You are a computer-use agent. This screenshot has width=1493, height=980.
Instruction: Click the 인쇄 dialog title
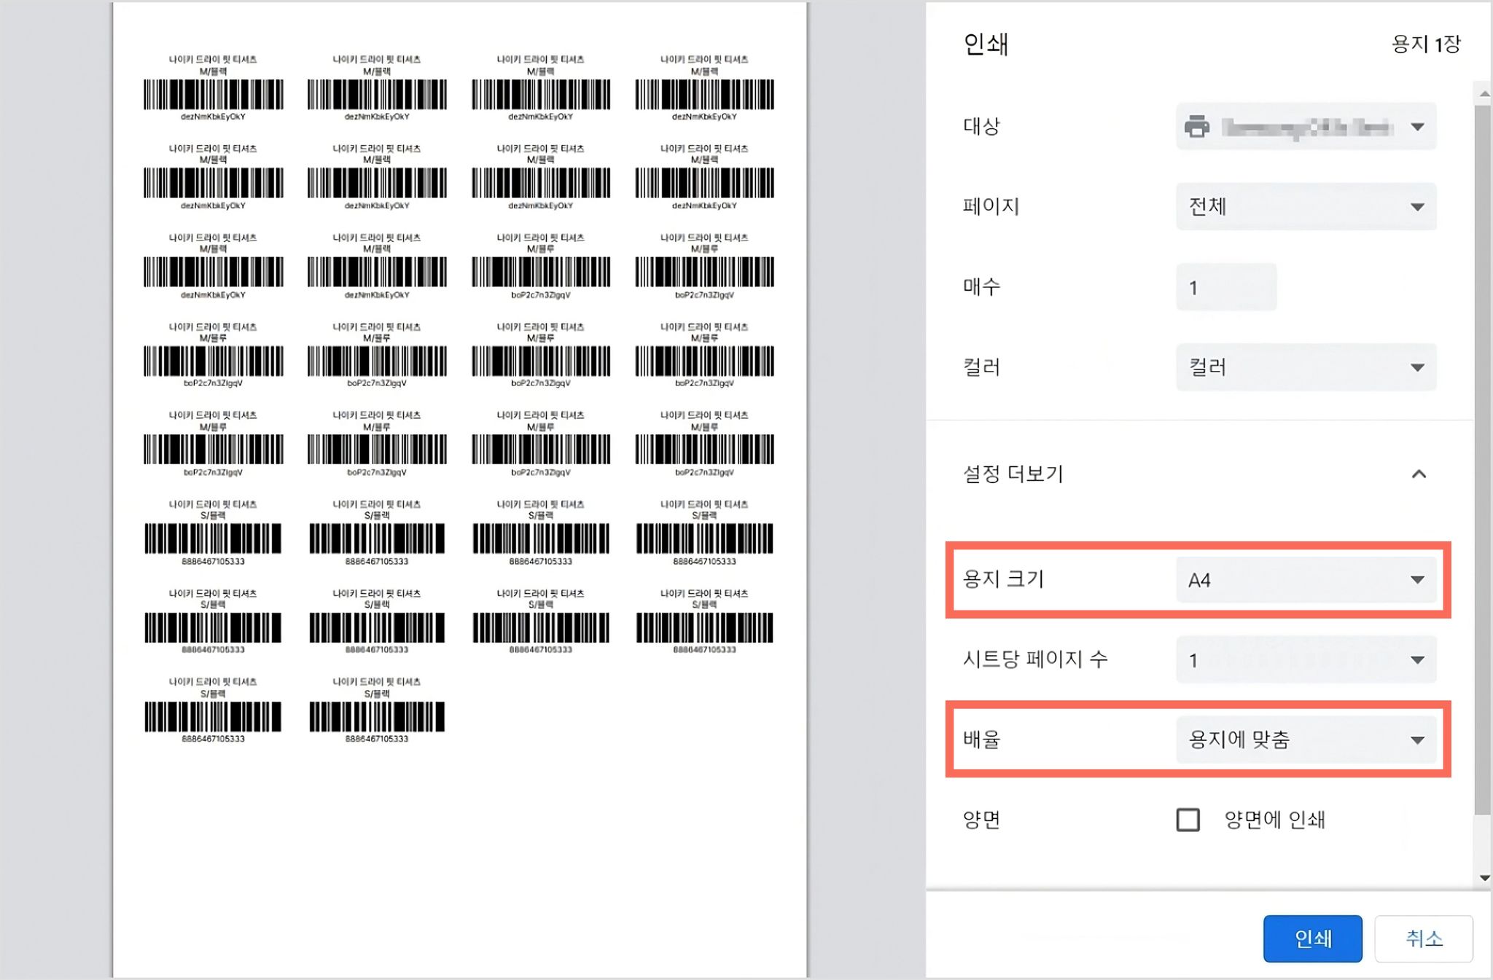pos(986,44)
